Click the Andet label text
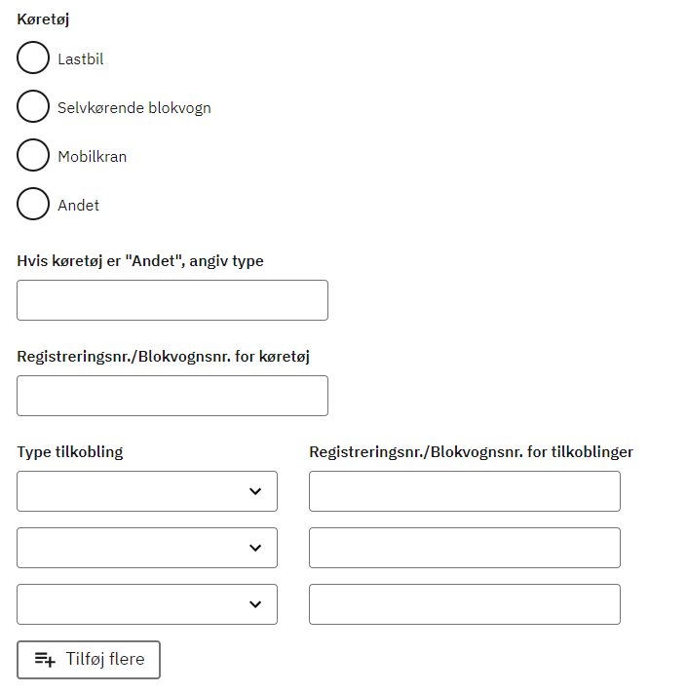 pyautogui.click(x=79, y=206)
